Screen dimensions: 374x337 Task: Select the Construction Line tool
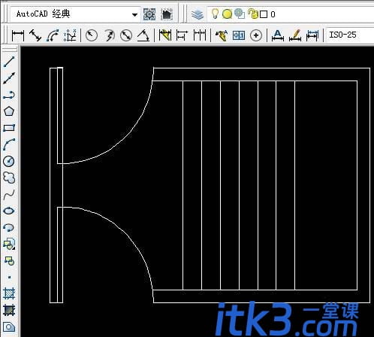pyautogui.click(x=9, y=78)
